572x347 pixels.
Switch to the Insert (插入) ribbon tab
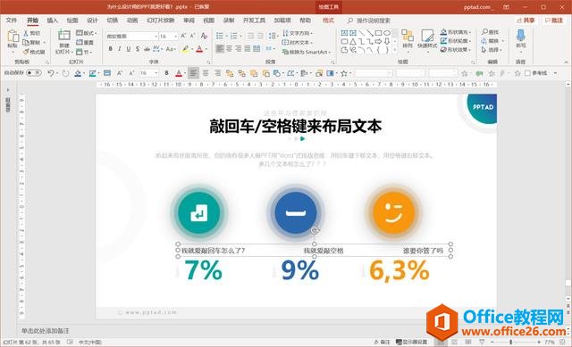pyautogui.click(x=53, y=21)
